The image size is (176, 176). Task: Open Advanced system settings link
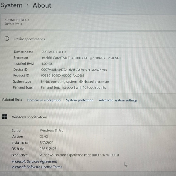point(118,100)
